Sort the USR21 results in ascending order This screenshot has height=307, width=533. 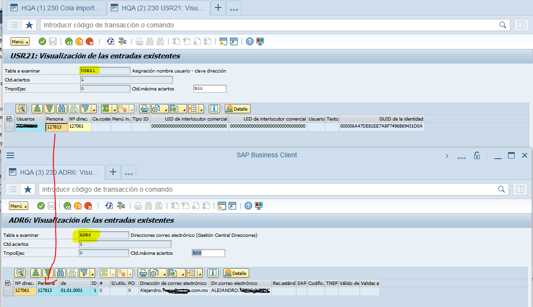(36, 109)
